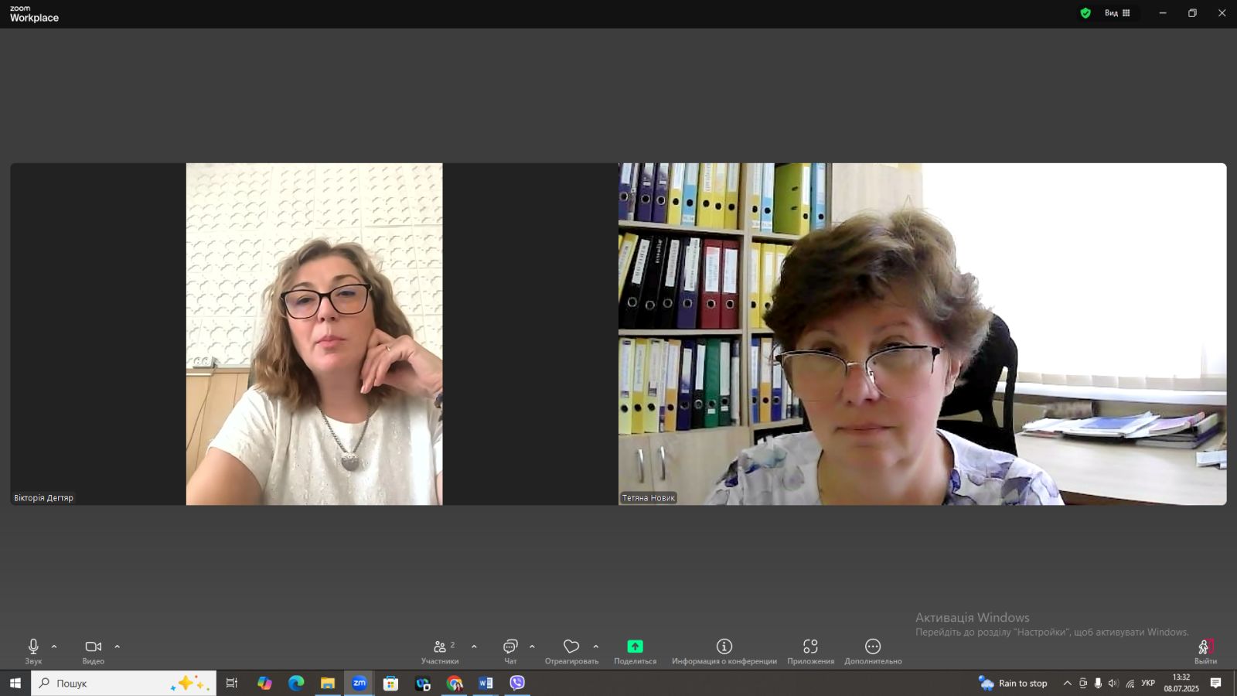Viewport: 1237px width, 696px height.
Task: Open the Чат chat panel
Action: tap(510, 650)
